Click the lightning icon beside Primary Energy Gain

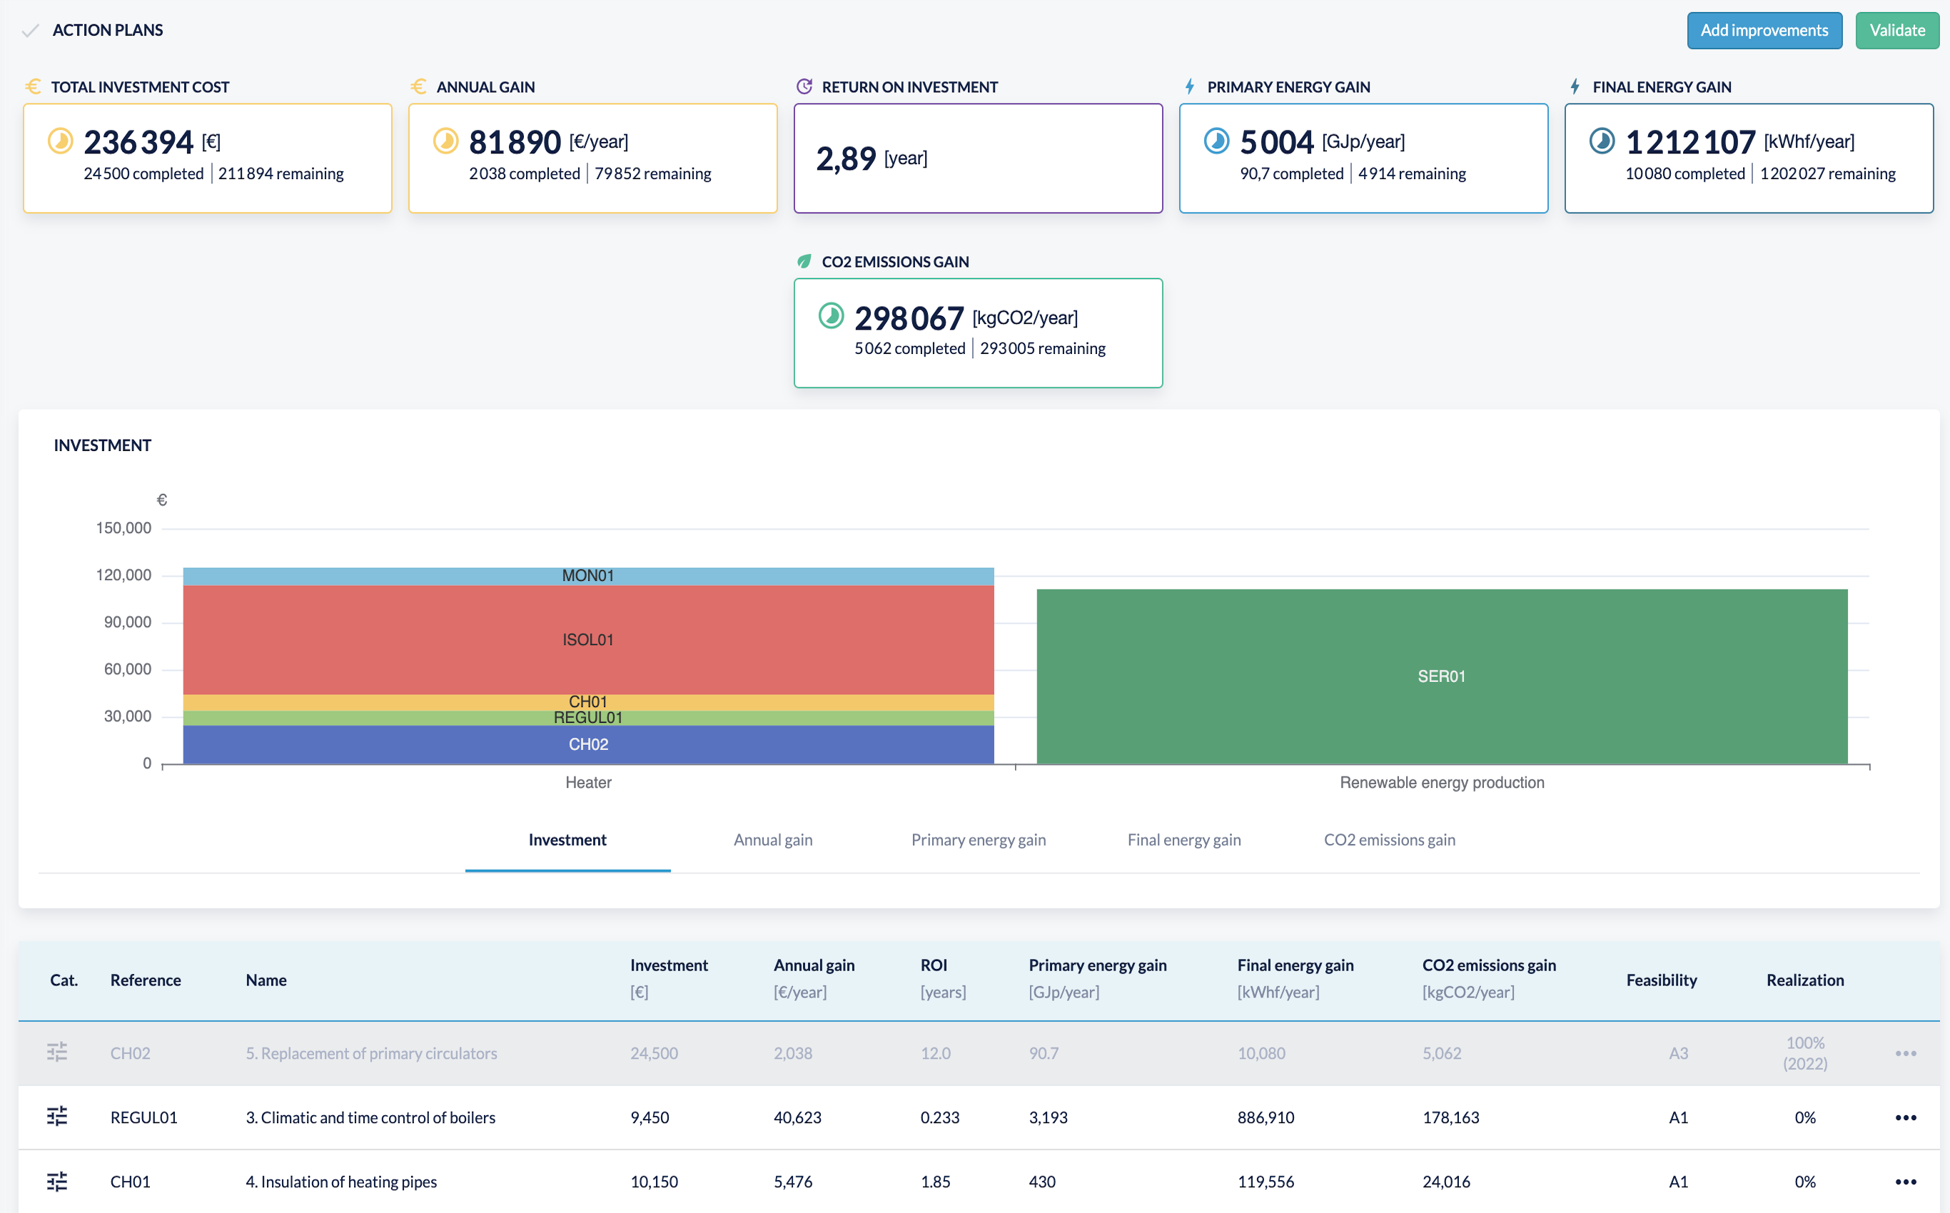click(x=1189, y=86)
